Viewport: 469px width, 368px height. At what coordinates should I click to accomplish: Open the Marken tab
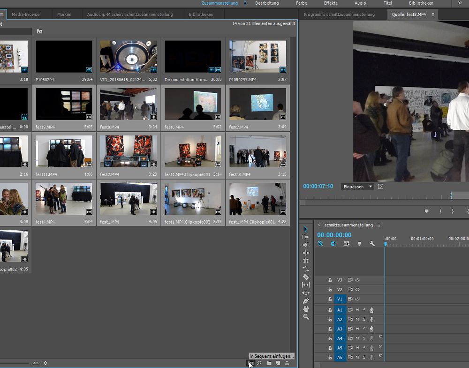[64, 15]
